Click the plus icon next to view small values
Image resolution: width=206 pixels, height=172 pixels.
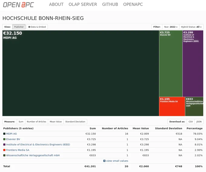coord(104,161)
